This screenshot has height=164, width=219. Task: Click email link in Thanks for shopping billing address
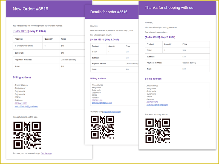pos(157,105)
